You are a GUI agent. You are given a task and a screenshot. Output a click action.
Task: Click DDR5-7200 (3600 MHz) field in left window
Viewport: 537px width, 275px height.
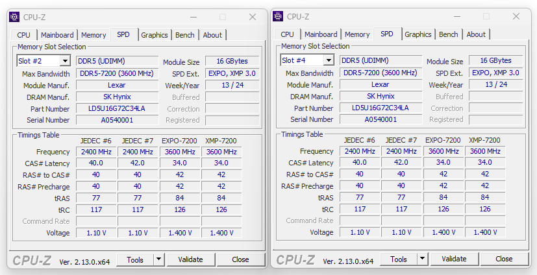pyautogui.click(x=117, y=73)
